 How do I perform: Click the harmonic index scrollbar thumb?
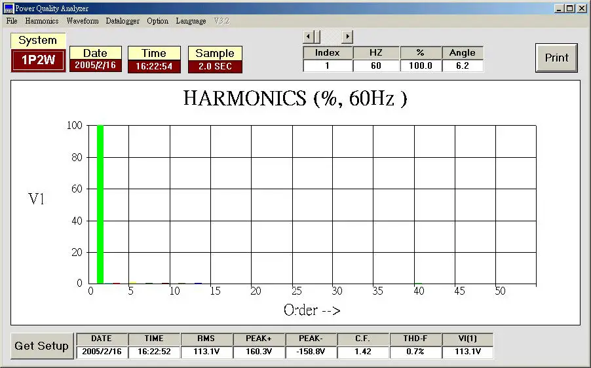coord(316,37)
